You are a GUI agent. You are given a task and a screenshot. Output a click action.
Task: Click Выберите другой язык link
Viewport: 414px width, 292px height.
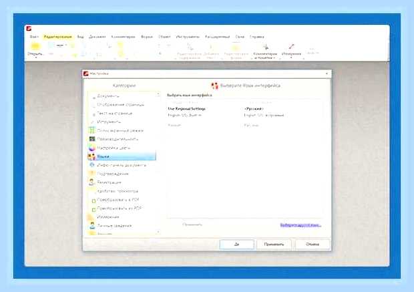[x=300, y=225]
